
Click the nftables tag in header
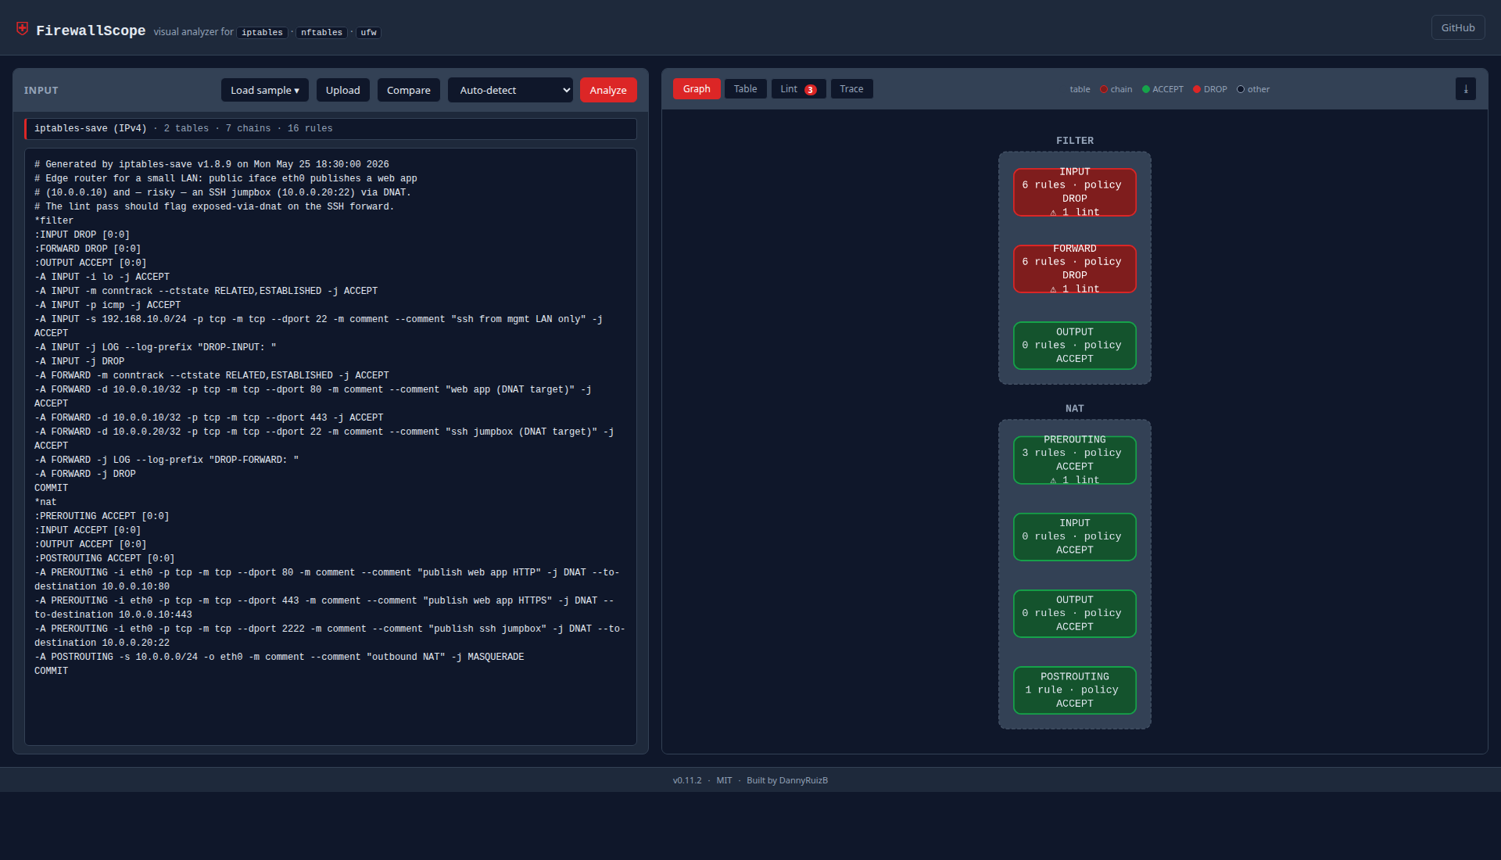(321, 32)
